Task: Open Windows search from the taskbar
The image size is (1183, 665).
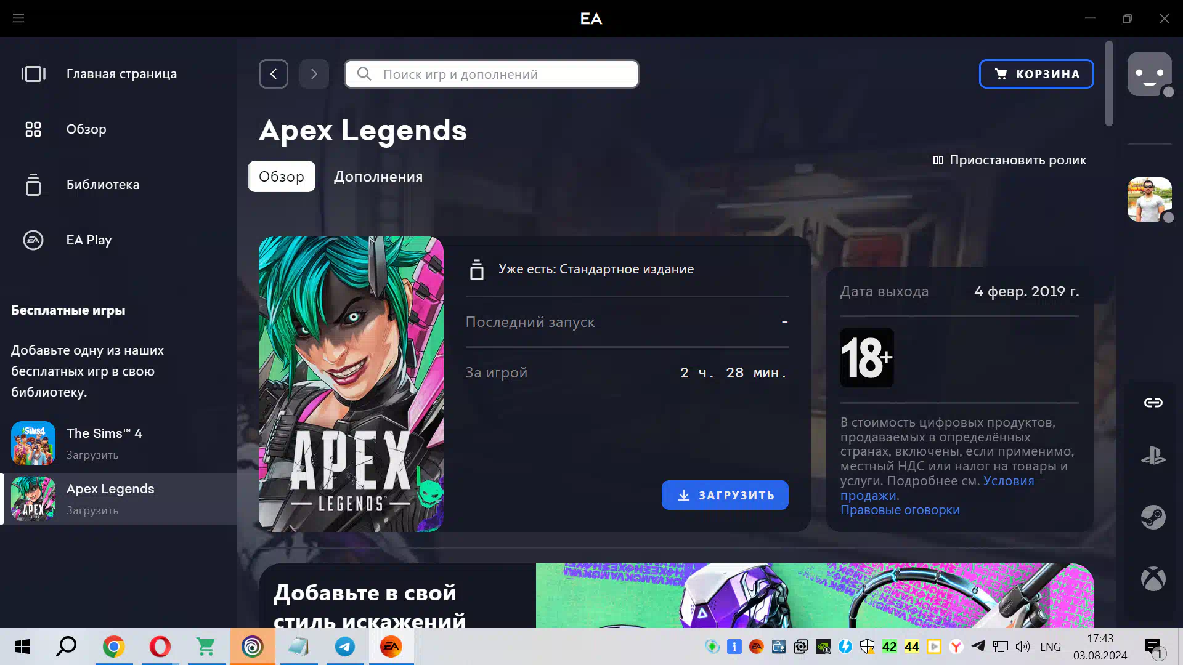Action: (x=67, y=647)
